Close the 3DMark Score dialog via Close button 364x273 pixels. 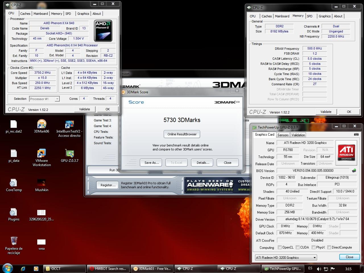pyautogui.click(x=227, y=163)
